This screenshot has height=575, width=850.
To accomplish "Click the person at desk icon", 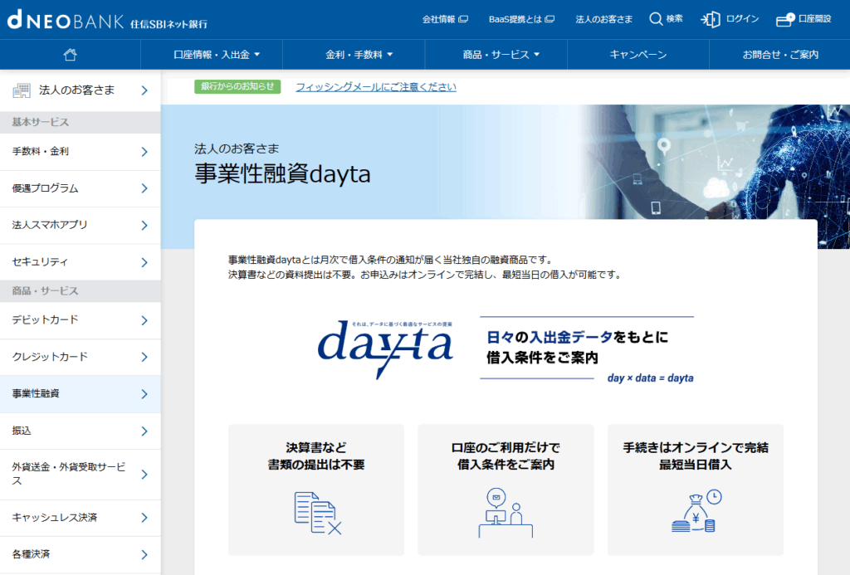I will 506,513.
